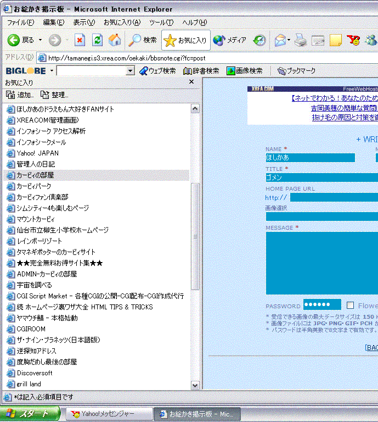Open the Mail button dropdown arrow

point(289,40)
